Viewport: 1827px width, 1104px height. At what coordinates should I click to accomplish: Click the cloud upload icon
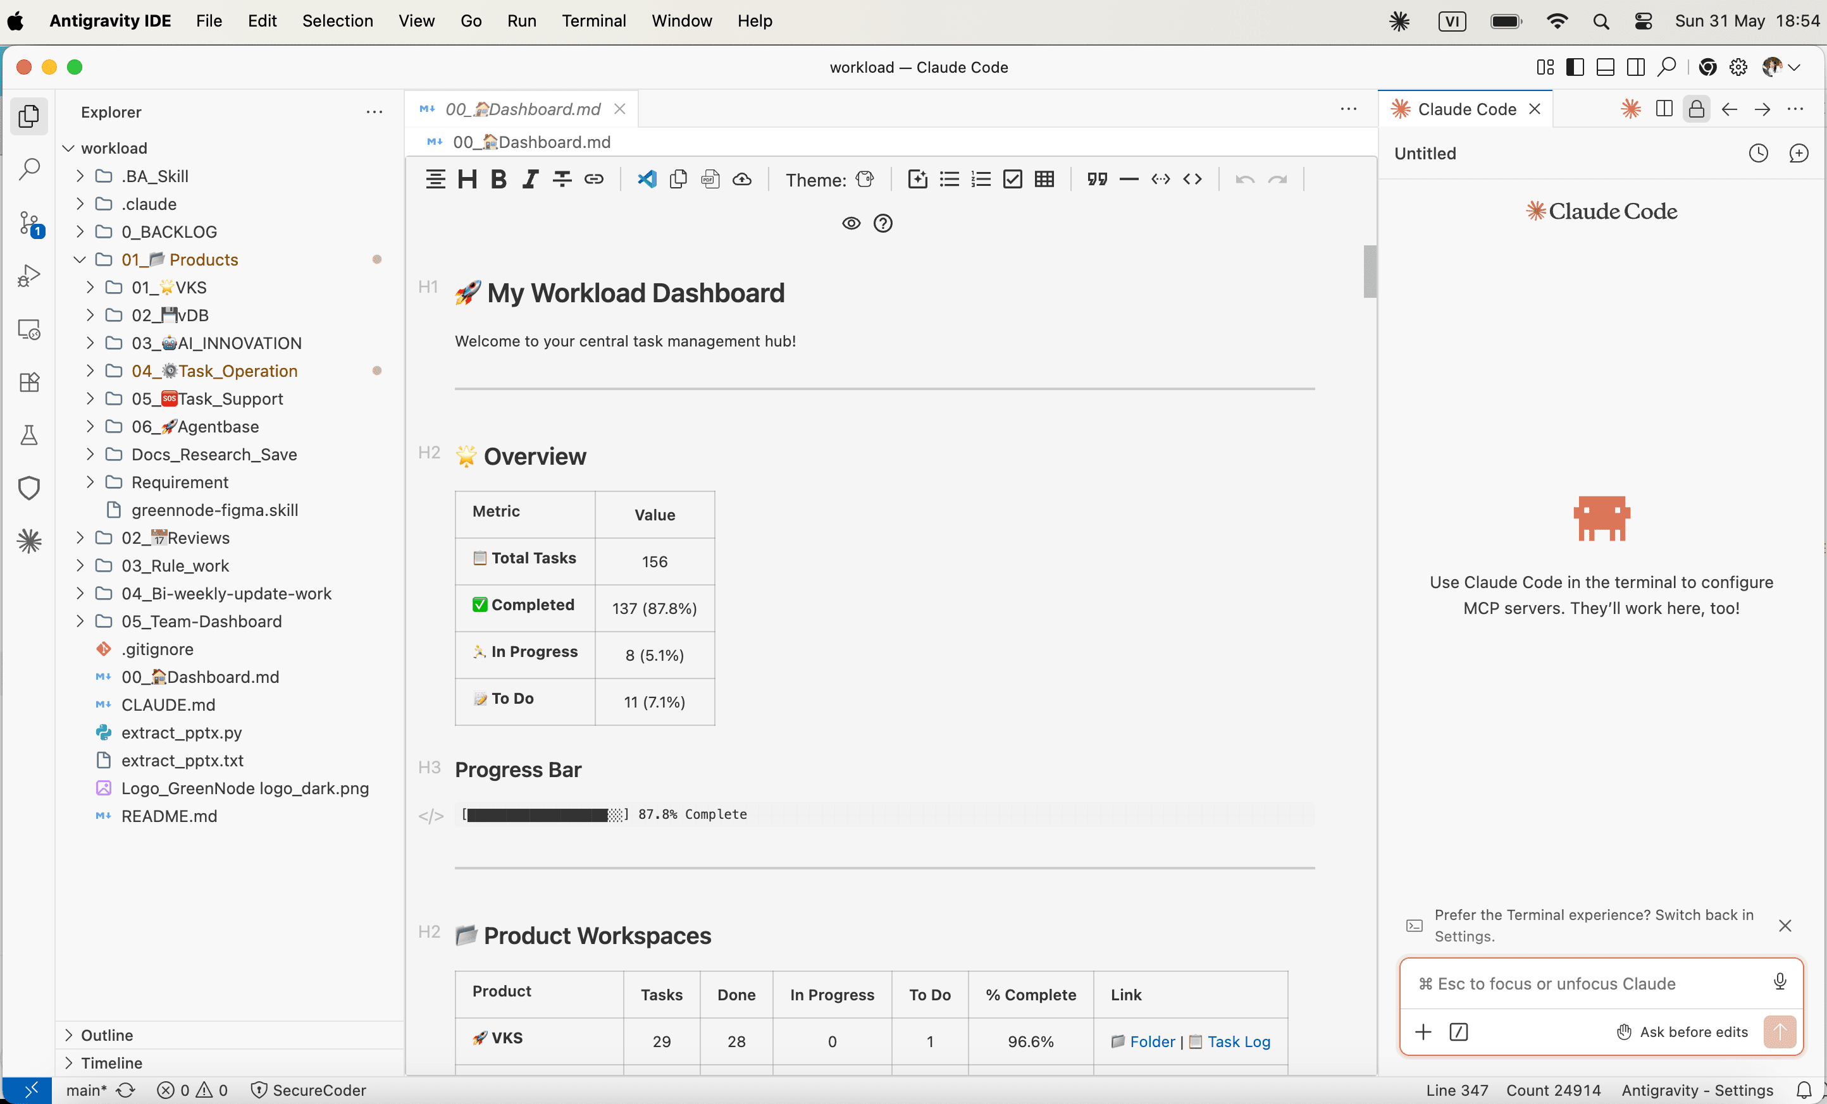click(742, 180)
